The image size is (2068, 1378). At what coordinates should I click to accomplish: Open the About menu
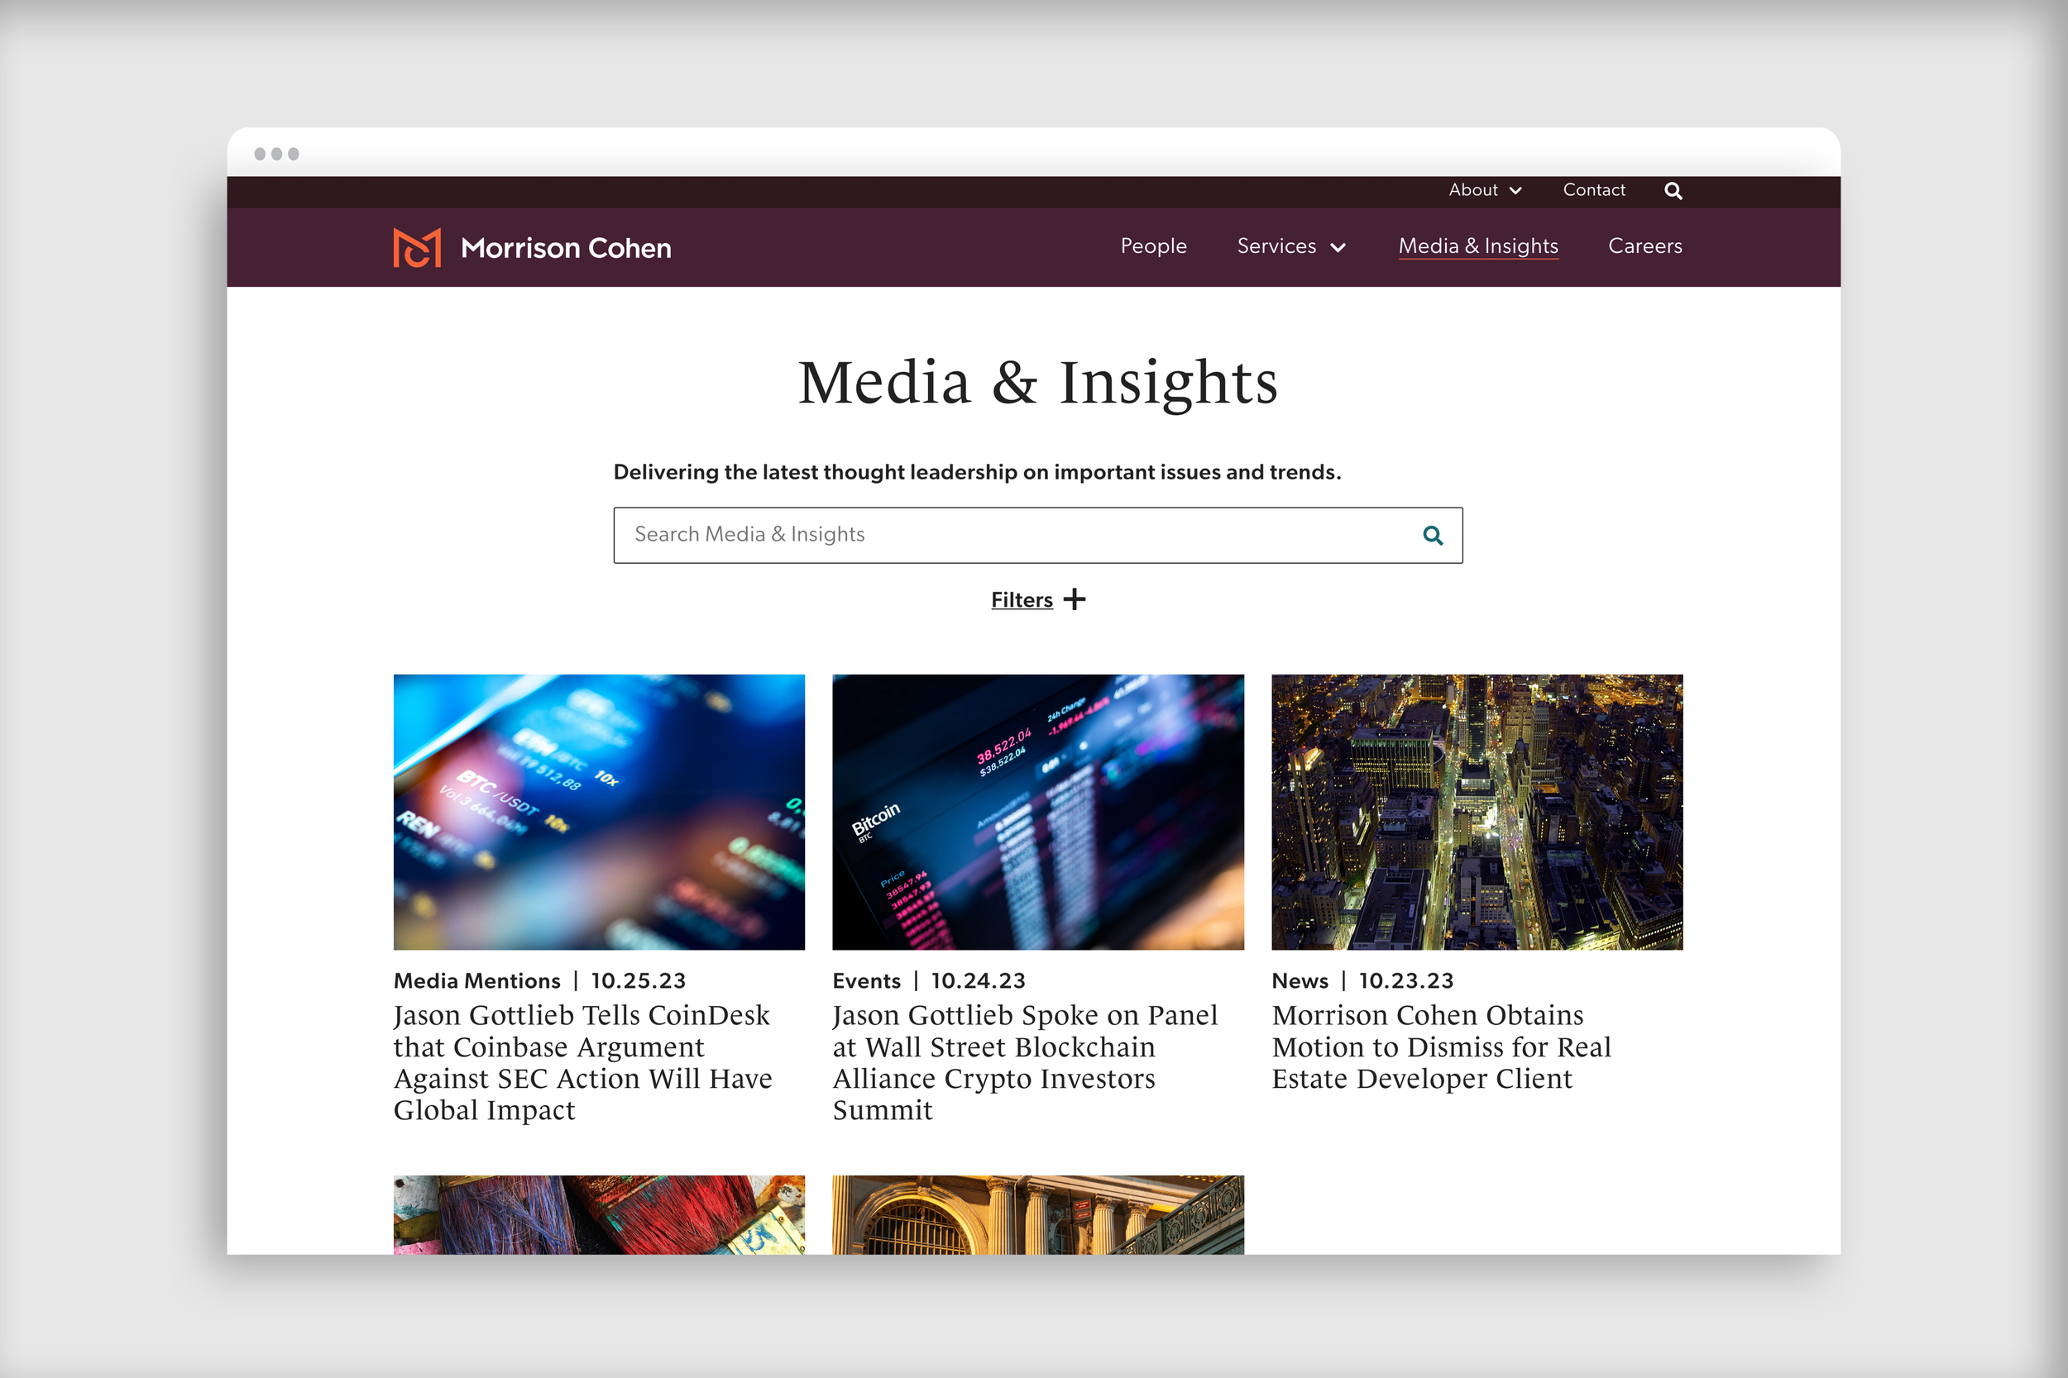1473,190
